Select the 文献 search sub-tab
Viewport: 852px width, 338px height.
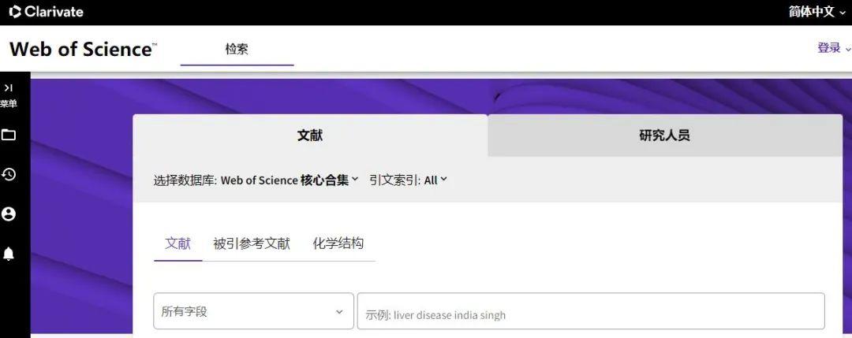(177, 243)
